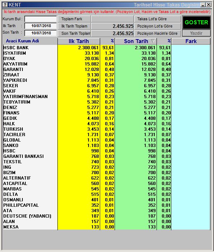Select the HSBC BANK row
Screen dimensions: 214x252
(107, 48)
